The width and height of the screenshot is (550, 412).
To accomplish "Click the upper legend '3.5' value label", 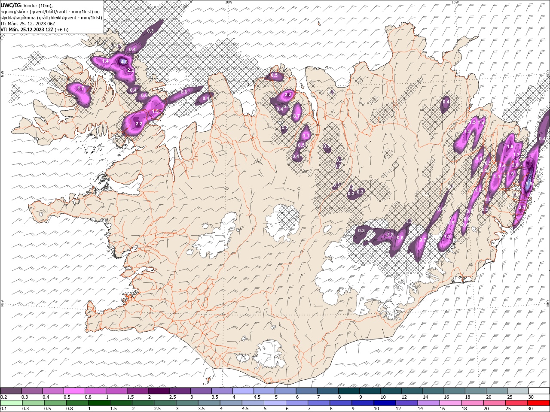I will [214, 397].
